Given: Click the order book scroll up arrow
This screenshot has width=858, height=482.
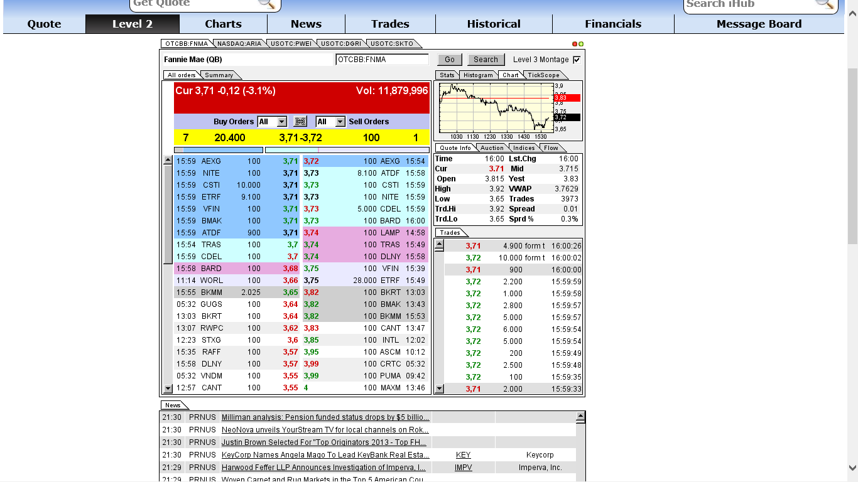Looking at the screenshot, I should tap(168, 160).
